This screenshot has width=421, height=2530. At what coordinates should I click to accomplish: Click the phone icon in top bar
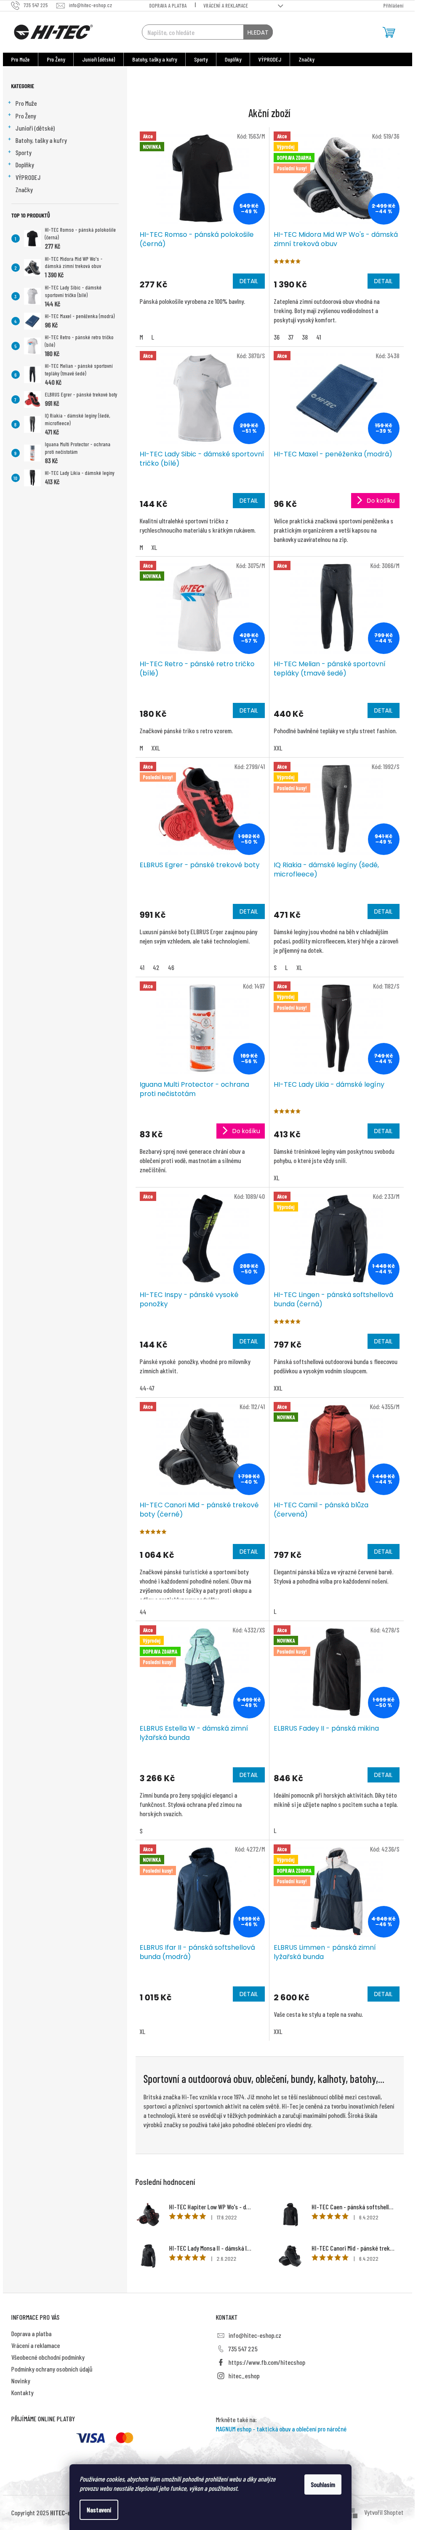pos(17,5)
